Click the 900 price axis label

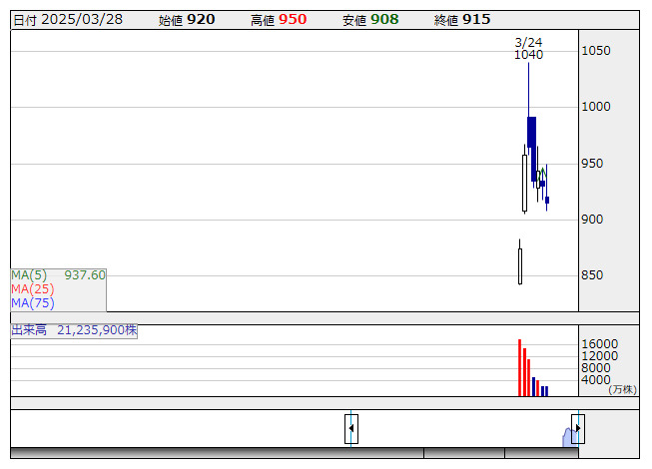[x=592, y=220]
